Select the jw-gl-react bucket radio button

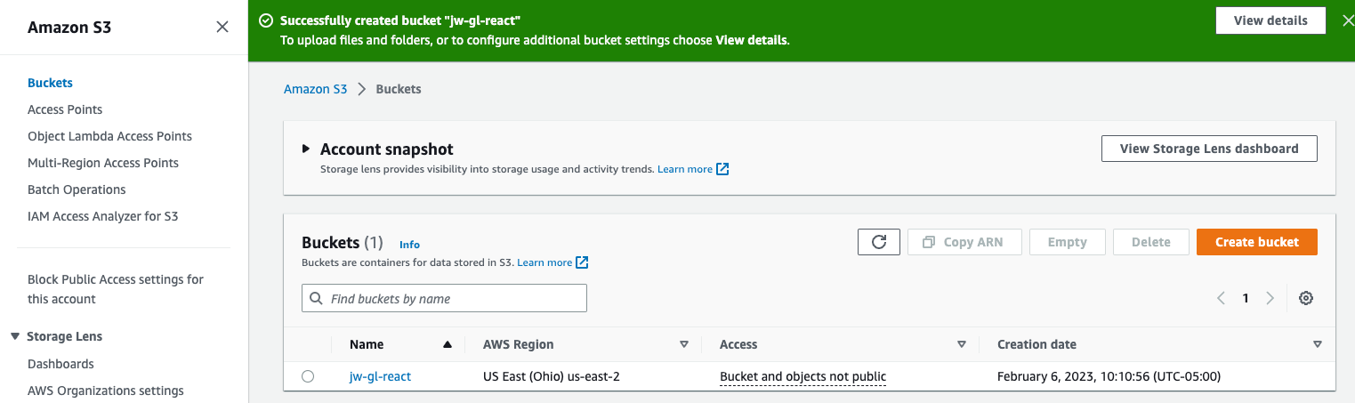click(308, 376)
